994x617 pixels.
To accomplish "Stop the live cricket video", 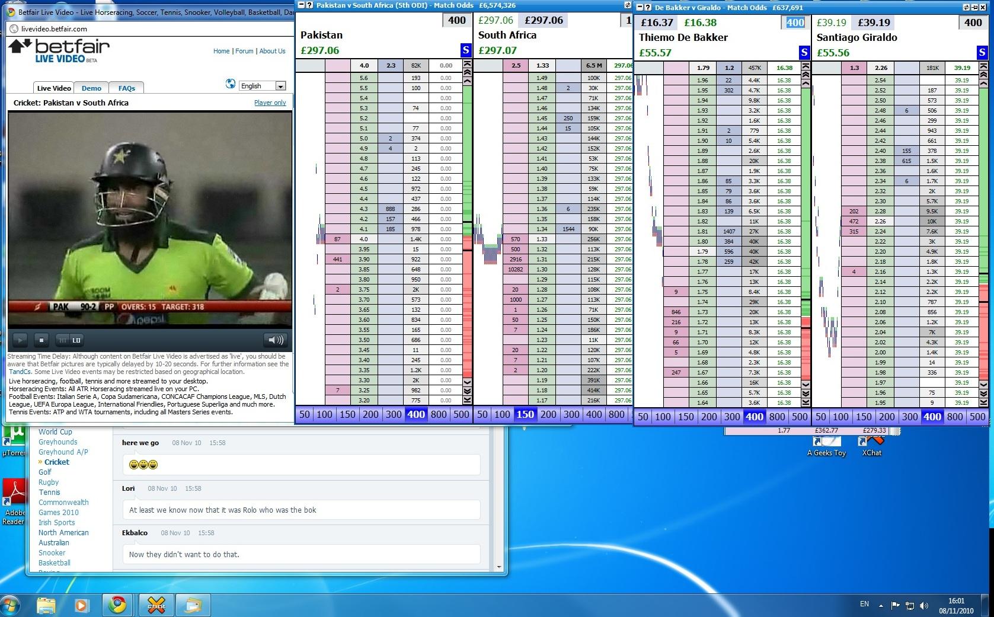I will (x=41, y=340).
